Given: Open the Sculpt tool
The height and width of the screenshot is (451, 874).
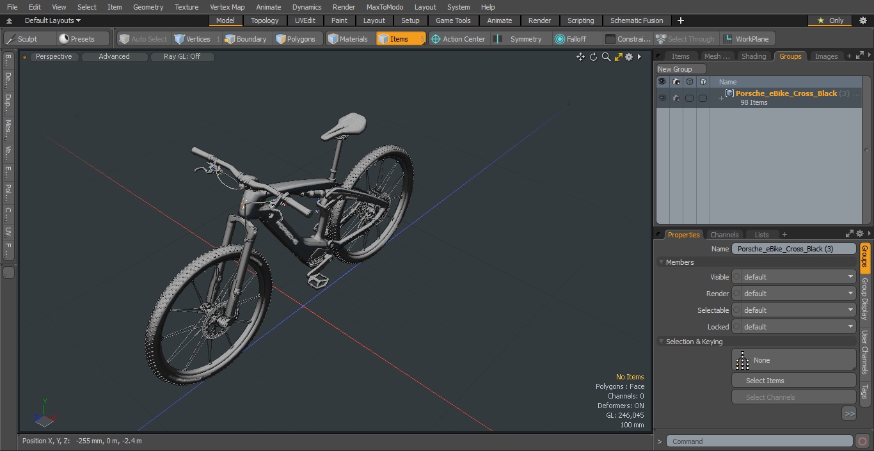Looking at the screenshot, I should (x=29, y=39).
